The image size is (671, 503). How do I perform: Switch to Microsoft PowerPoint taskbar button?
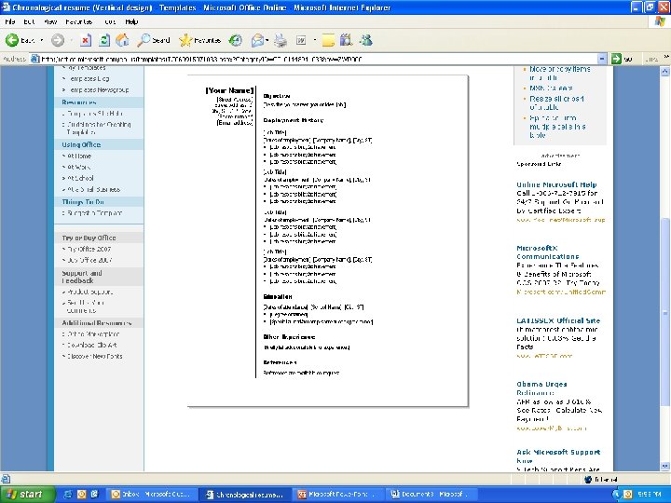point(338,495)
